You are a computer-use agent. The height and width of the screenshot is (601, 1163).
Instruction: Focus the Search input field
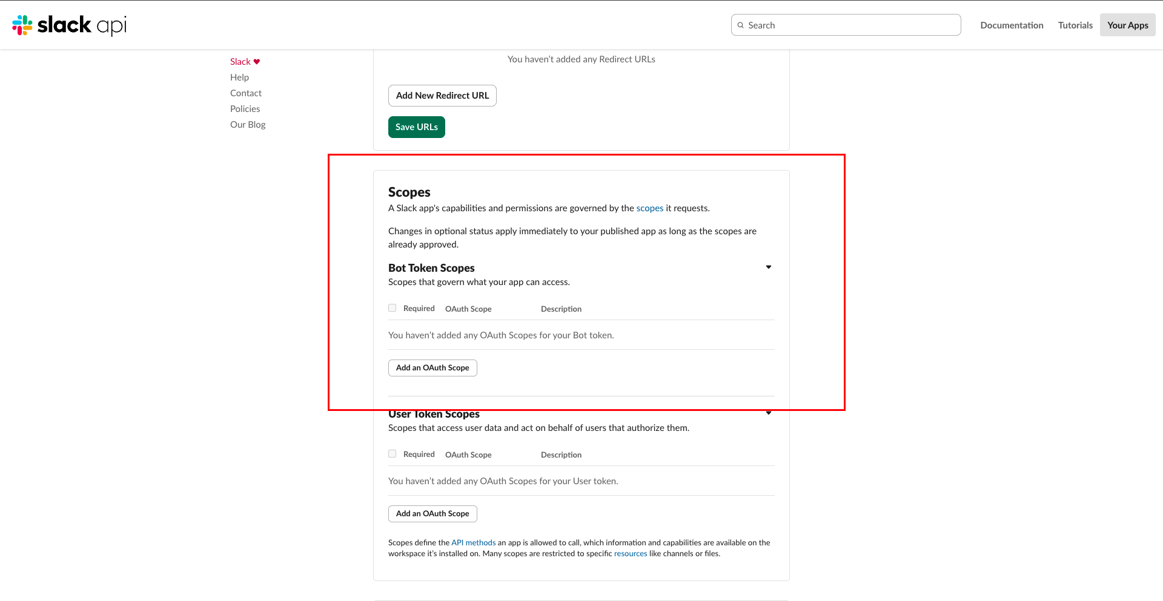point(846,25)
